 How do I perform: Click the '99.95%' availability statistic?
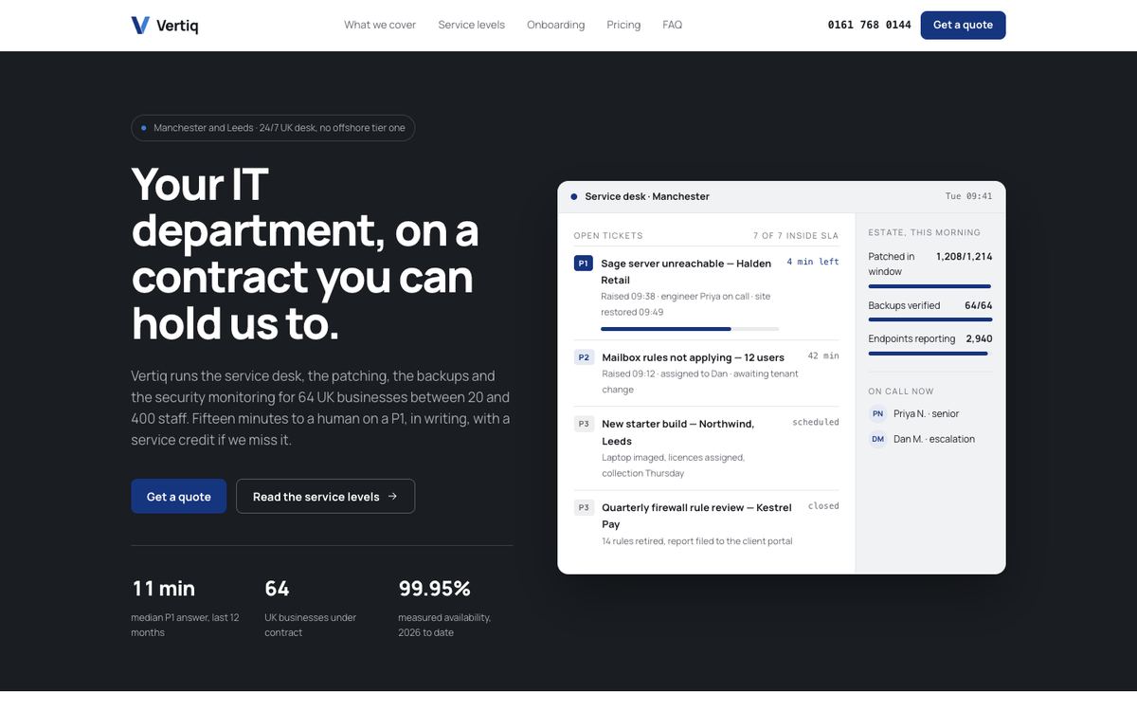[434, 589]
